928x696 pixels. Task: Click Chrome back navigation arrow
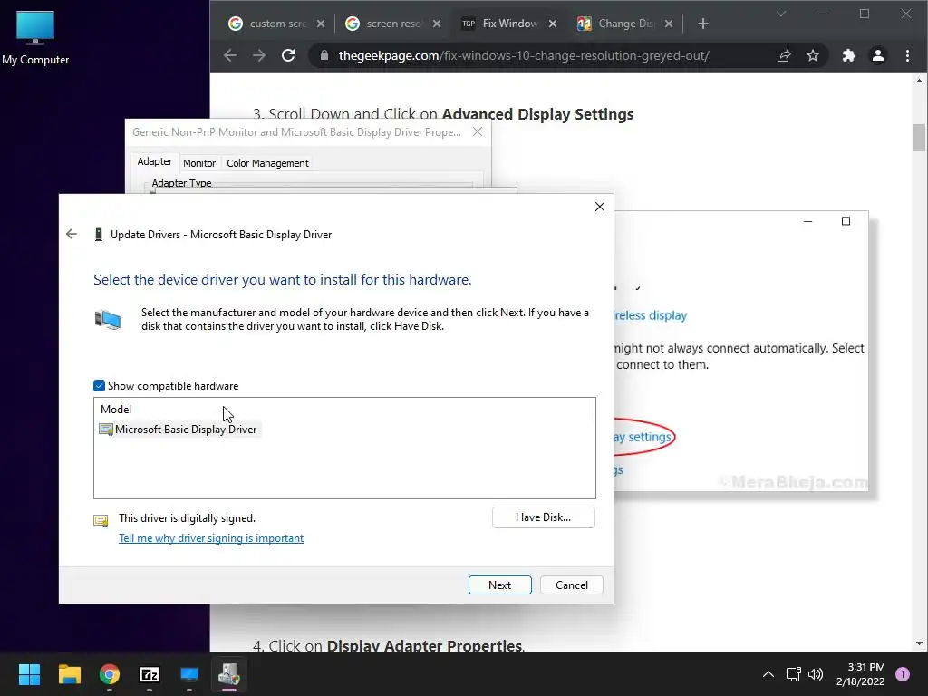click(x=230, y=55)
